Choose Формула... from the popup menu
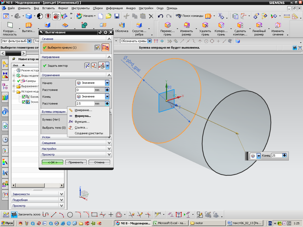 (x=88, y=116)
